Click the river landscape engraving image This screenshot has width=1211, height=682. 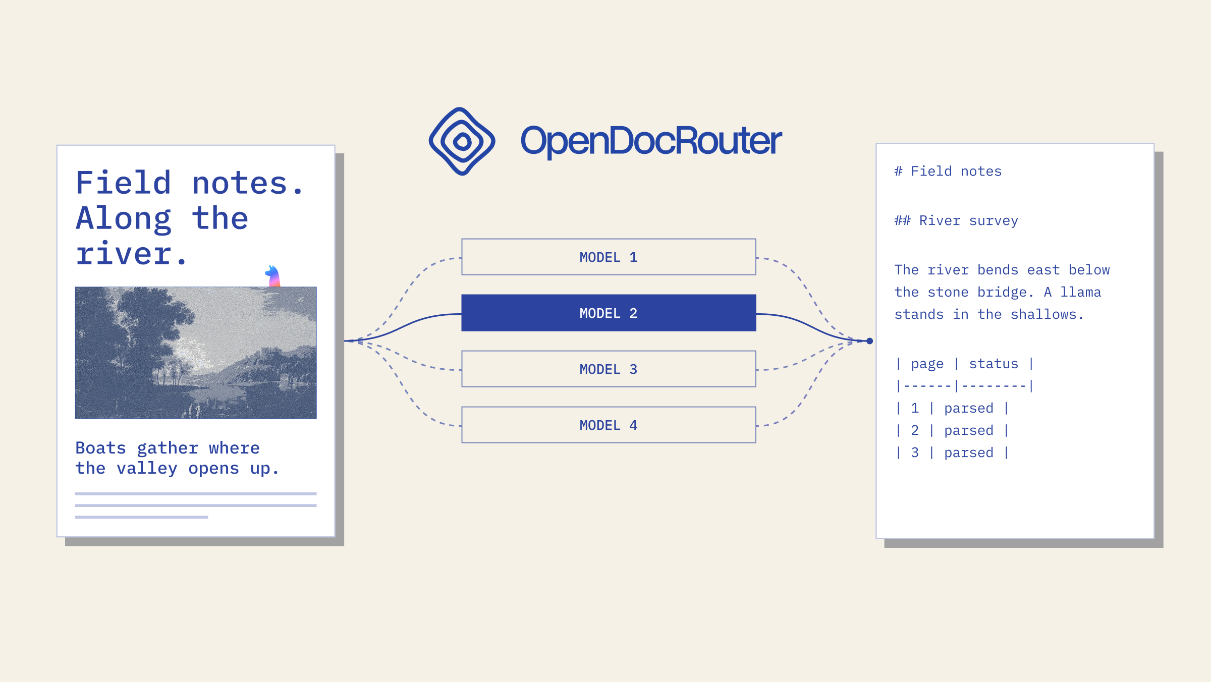[196, 353]
